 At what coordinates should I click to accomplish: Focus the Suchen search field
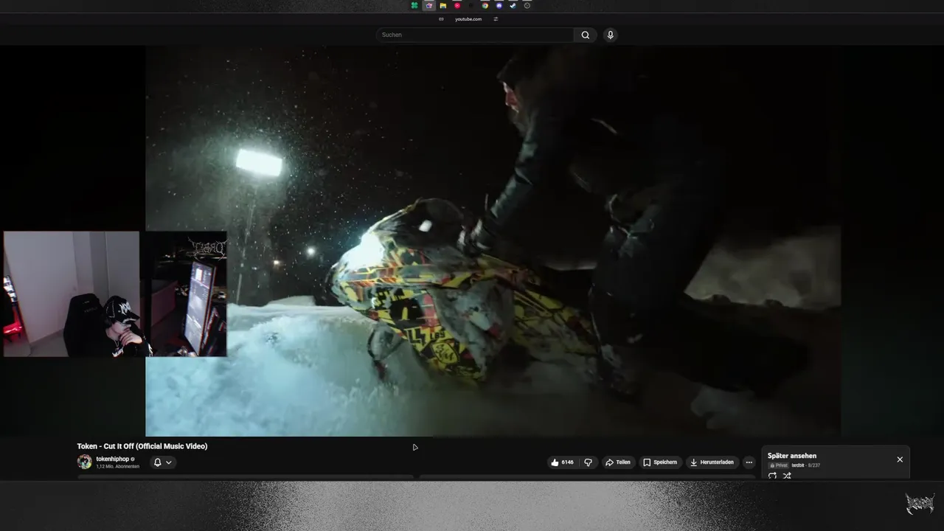(x=475, y=35)
